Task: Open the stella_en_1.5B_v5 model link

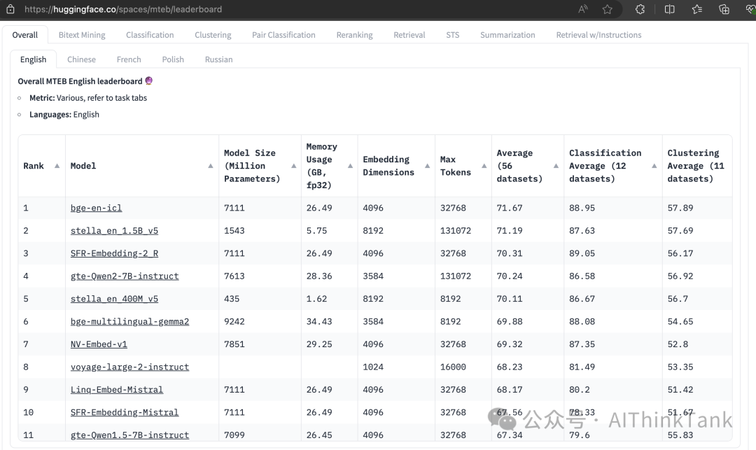Action: click(x=114, y=231)
